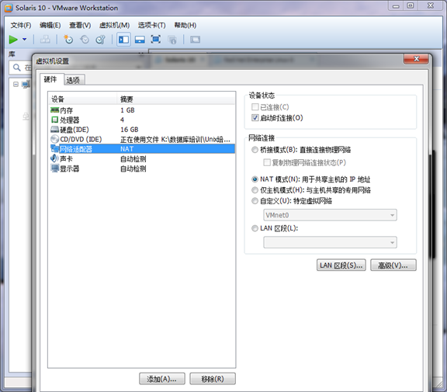Open the snapshot manager icon

pos(100,40)
